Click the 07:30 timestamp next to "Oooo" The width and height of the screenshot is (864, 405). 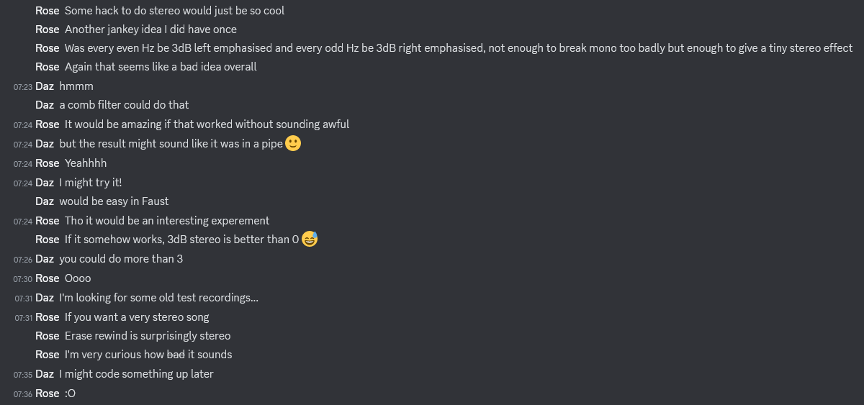[23, 278]
